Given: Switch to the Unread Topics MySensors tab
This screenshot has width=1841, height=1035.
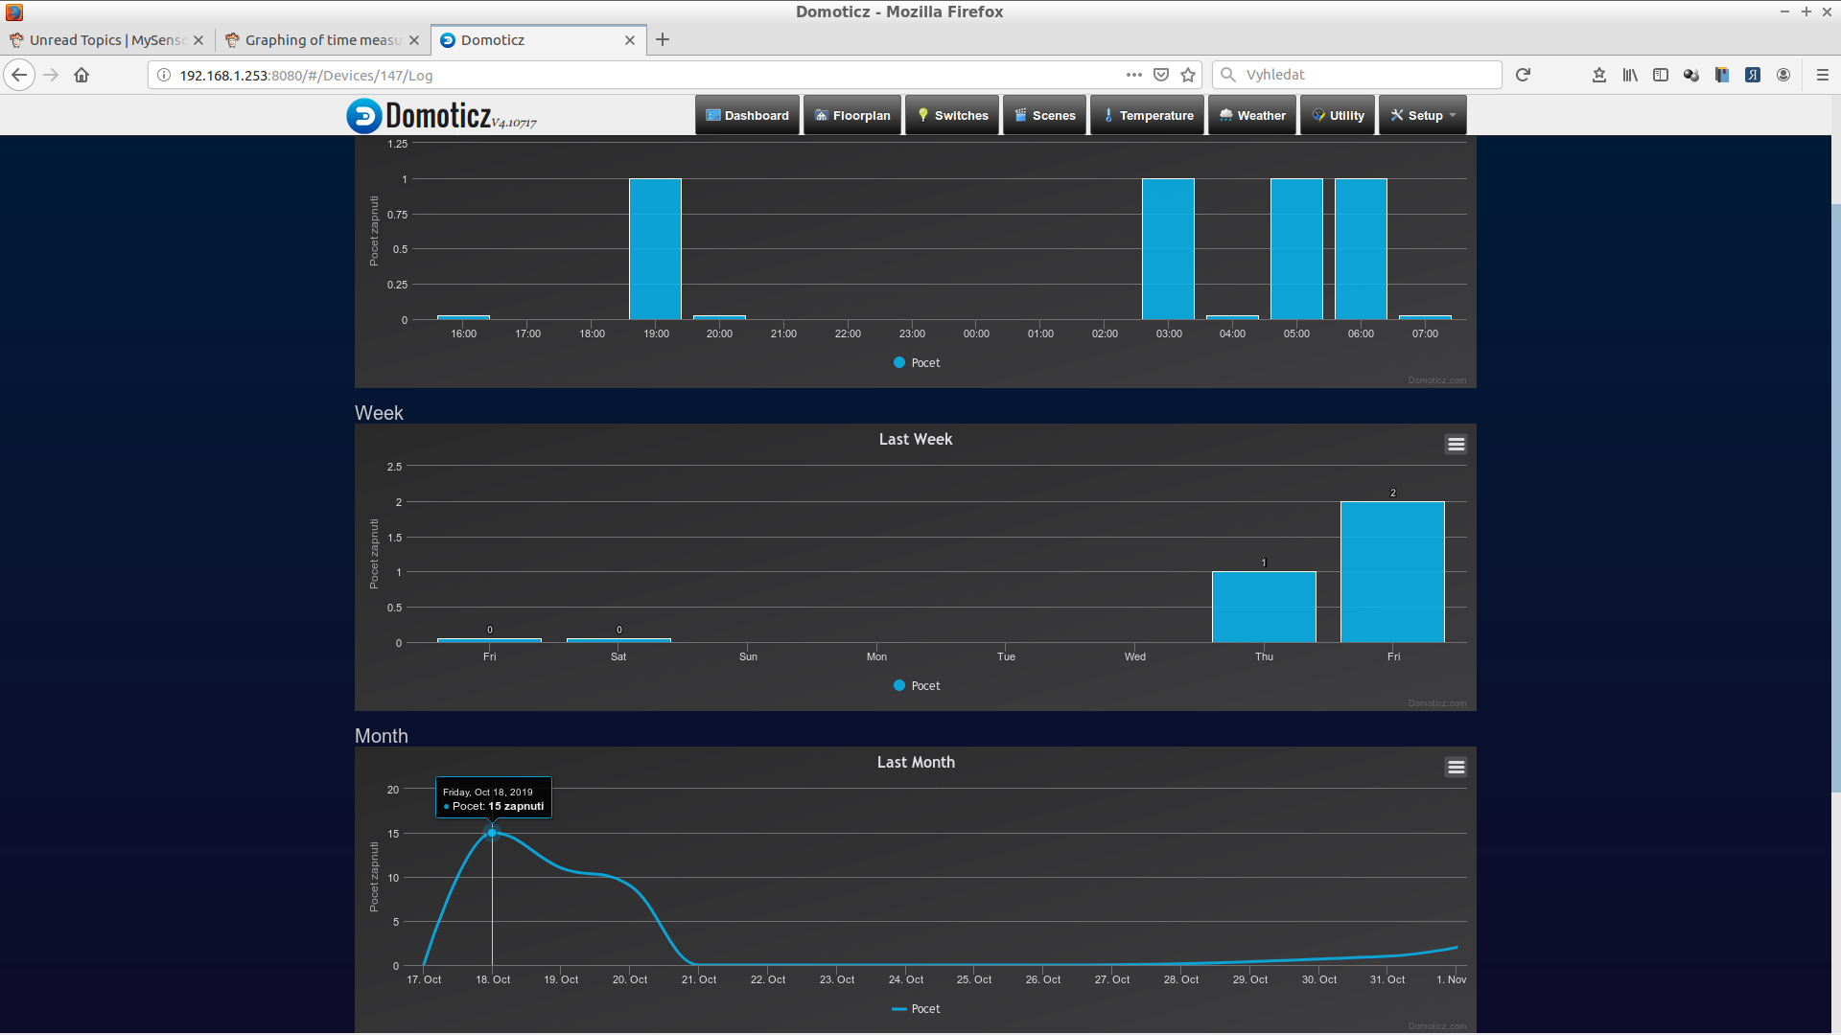Looking at the screenshot, I should tap(104, 40).
